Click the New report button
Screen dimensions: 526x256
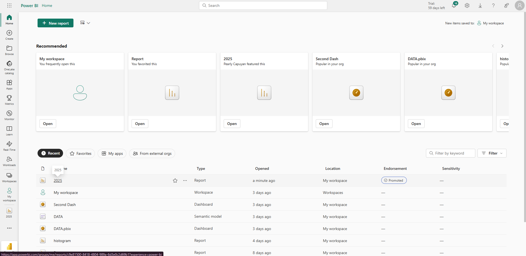click(x=55, y=23)
